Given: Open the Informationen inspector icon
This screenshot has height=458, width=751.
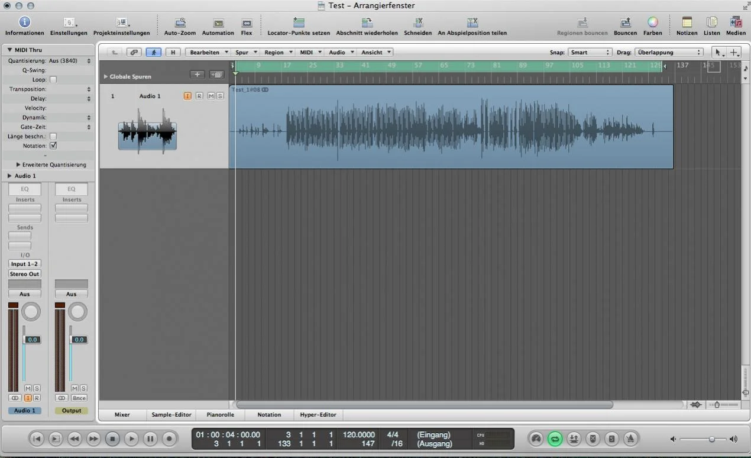Looking at the screenshot, I should click(x=24, y=22).
